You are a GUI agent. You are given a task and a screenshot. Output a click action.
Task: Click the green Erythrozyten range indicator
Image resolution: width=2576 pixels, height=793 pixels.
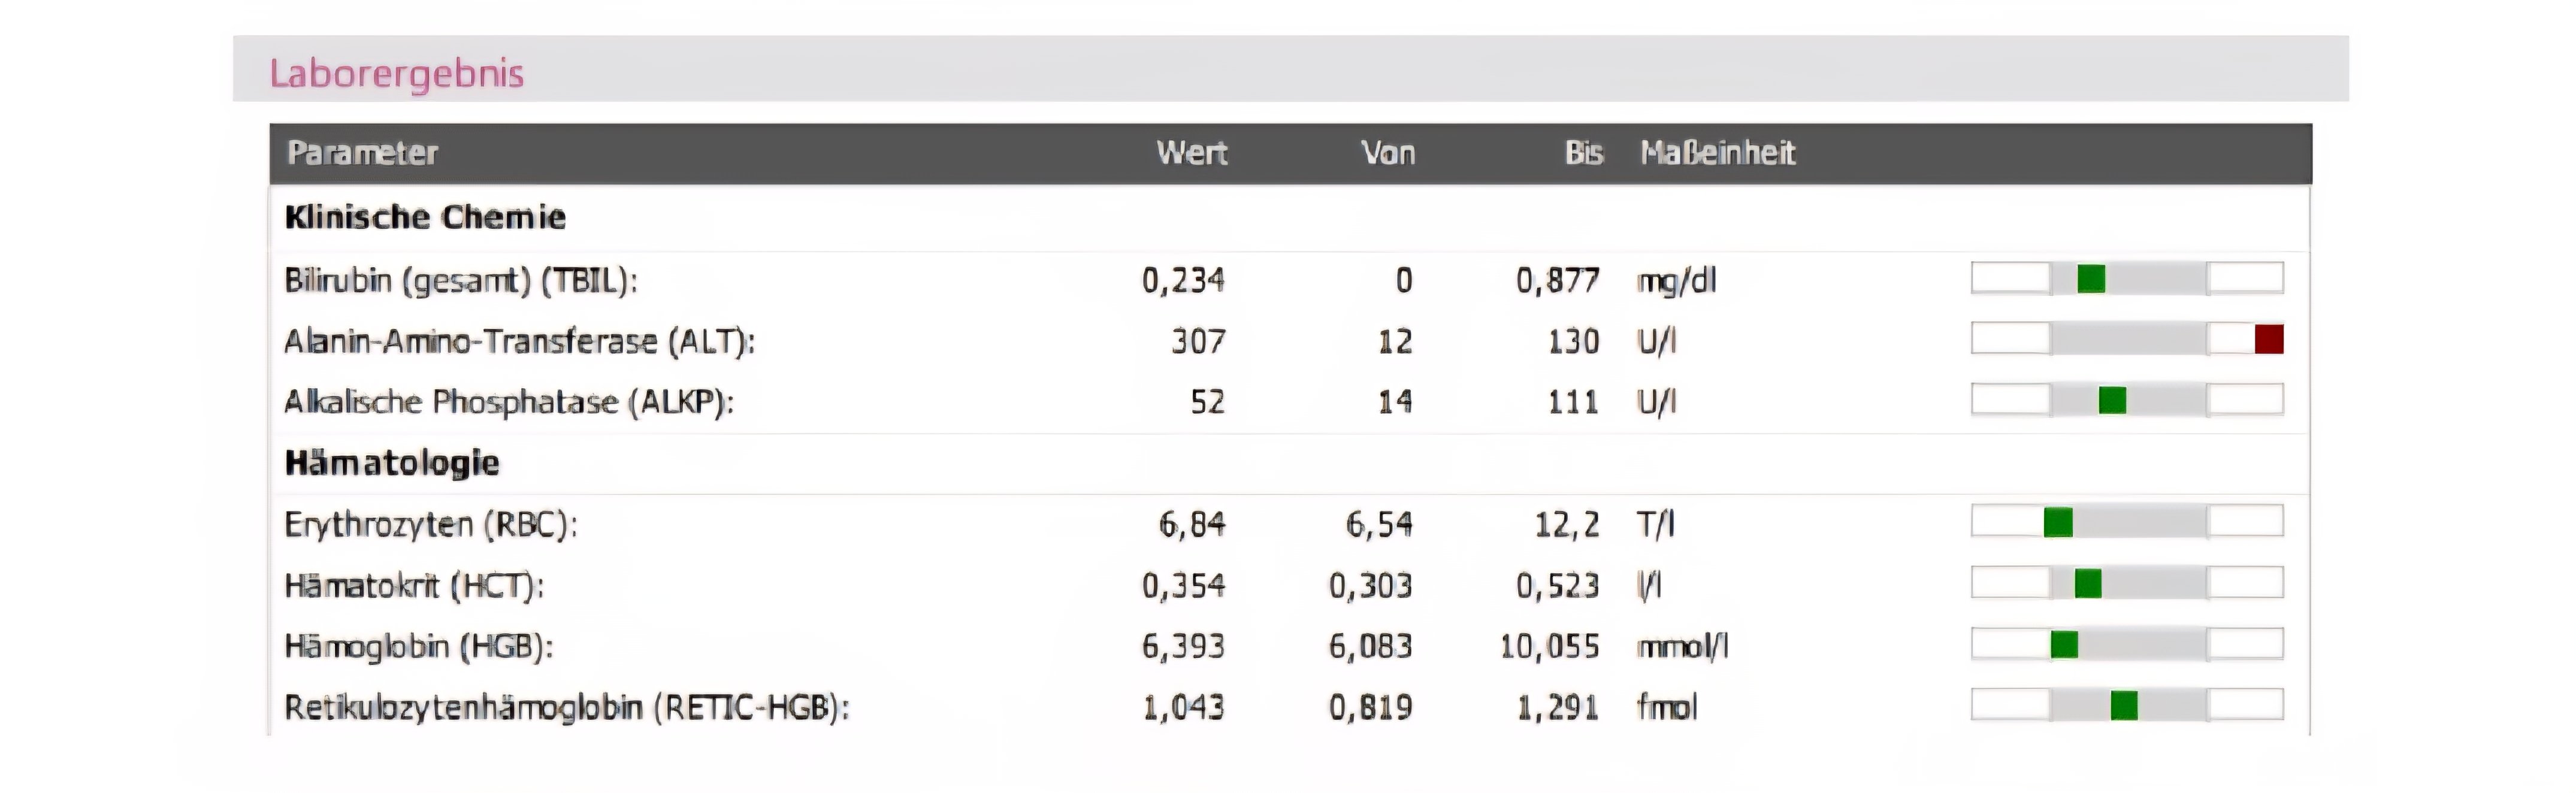[2058, 522]
